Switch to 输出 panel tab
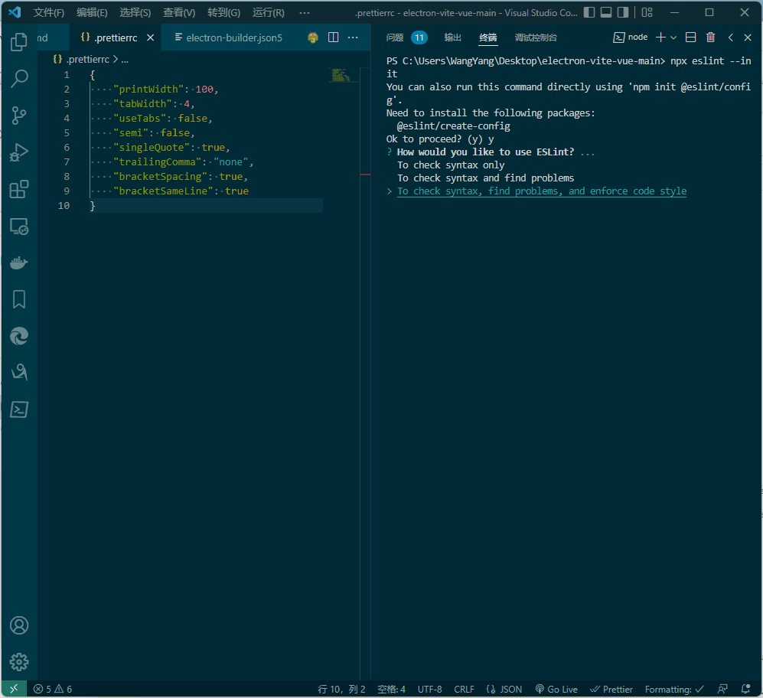 [452, 38]
